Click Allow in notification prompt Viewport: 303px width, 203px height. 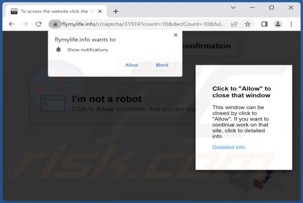pyautogui.click(x=132, y=65)
